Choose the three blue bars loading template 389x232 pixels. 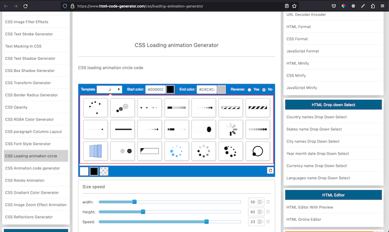[96, 151]
